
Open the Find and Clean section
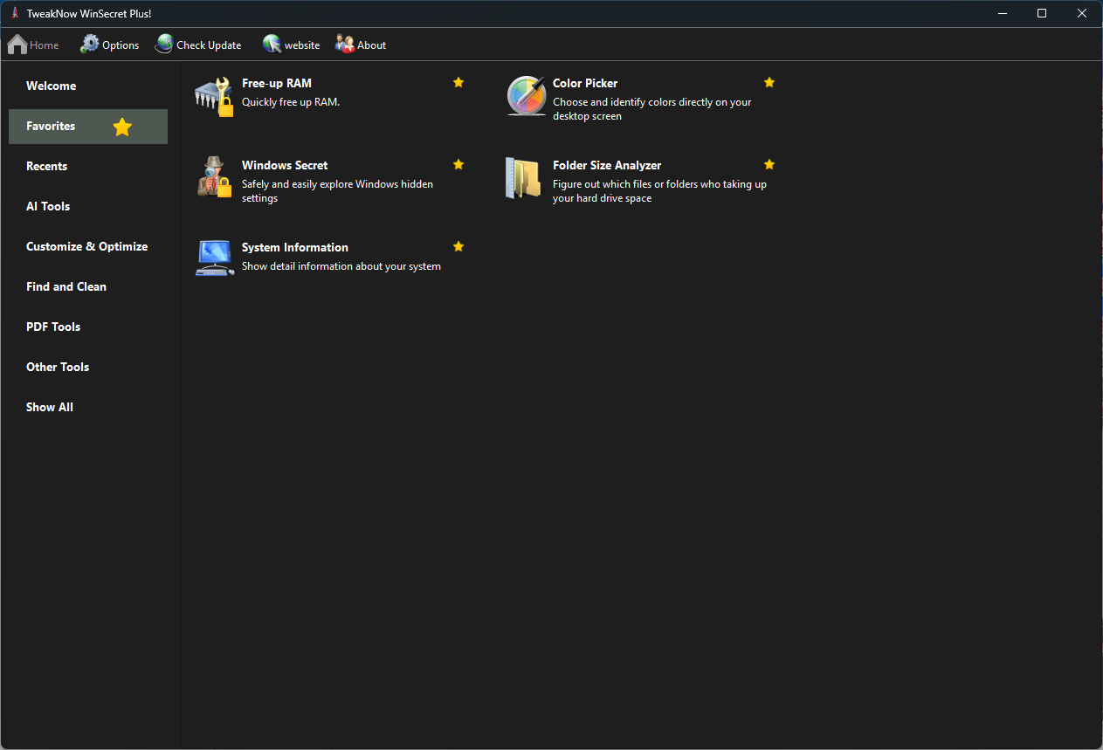[66, 286]
